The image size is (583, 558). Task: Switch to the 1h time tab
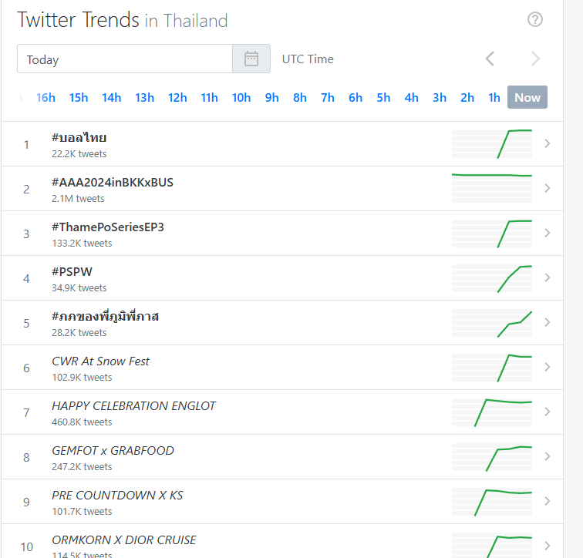(494, 97)
